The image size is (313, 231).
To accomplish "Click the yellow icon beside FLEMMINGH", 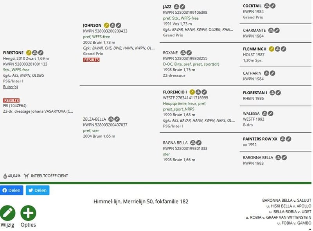I will click(272, 49).
